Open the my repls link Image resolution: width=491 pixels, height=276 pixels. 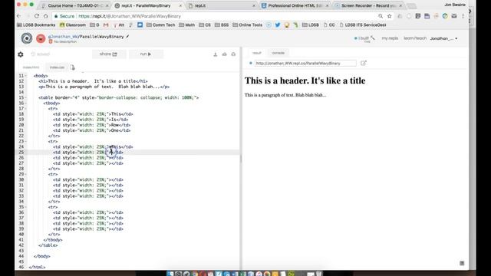(x=390, y=38)
